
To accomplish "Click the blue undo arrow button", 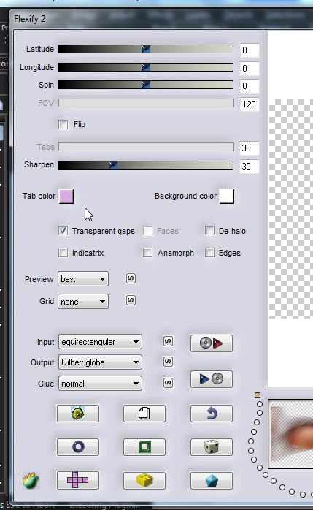I will 212,414.
